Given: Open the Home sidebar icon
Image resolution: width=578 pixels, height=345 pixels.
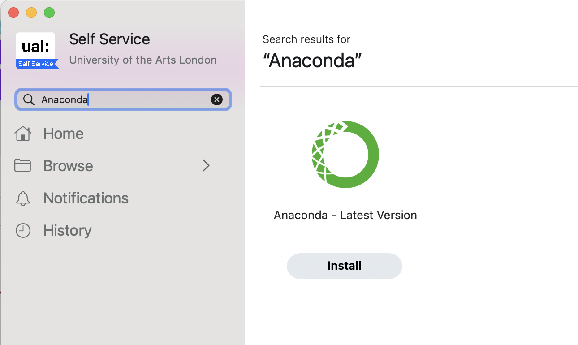Looking at the screenshot, I should pos(22,133).
